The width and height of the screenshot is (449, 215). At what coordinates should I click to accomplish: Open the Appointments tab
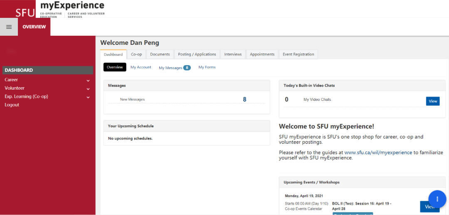(x=262, y=54)
